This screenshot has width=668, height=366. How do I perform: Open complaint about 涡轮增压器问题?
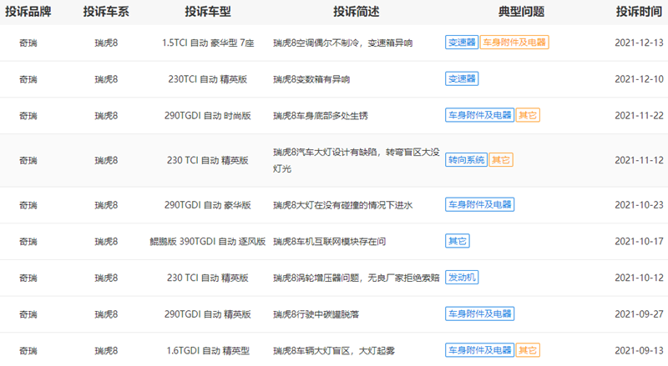click(x=357, y=278)
